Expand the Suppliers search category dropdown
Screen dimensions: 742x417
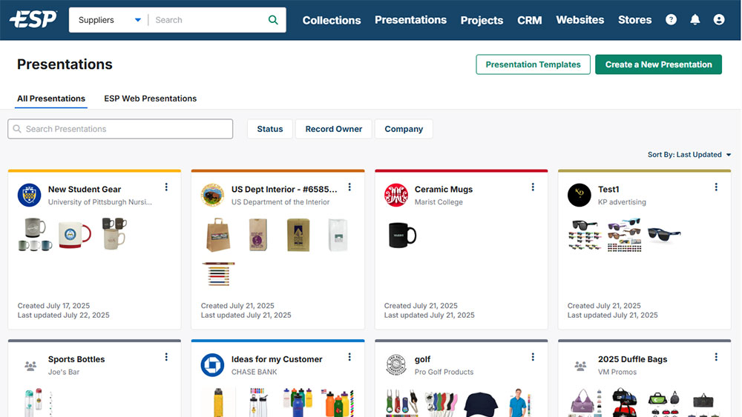pos(109,20)
